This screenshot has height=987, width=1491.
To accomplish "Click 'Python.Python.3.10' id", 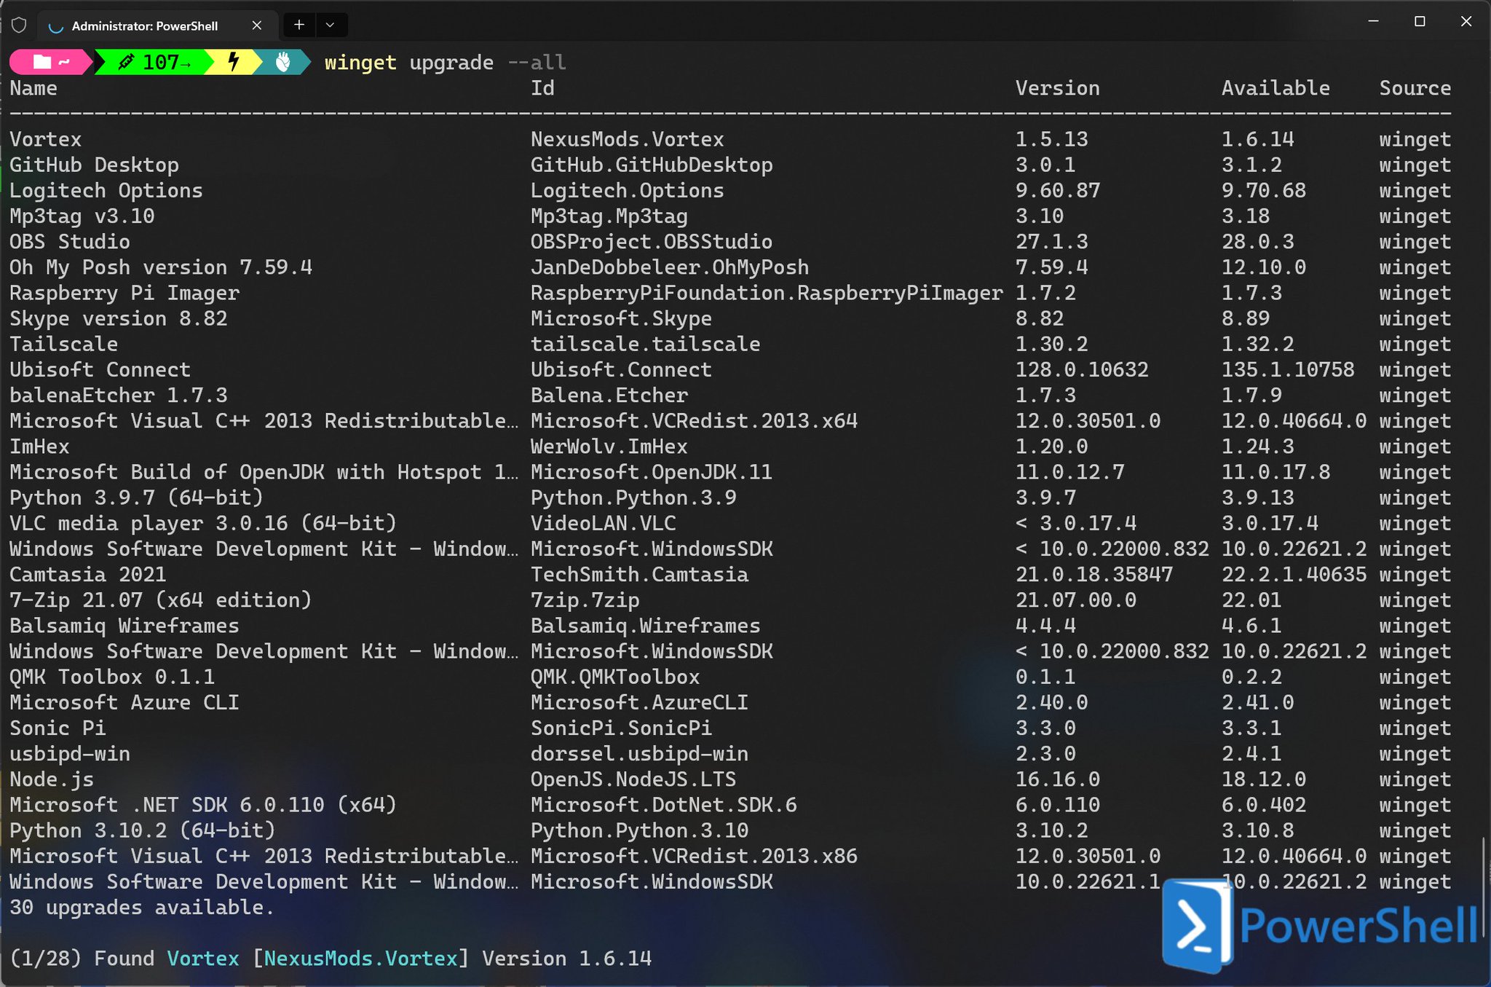I will (639, 831).
